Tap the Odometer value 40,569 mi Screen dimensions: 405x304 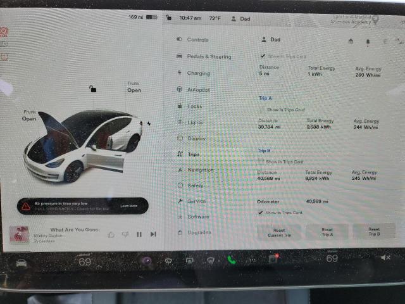pos(317,201)
